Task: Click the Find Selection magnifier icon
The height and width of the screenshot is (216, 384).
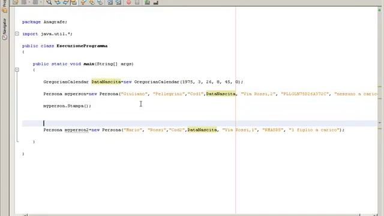Action: [49, 2]
